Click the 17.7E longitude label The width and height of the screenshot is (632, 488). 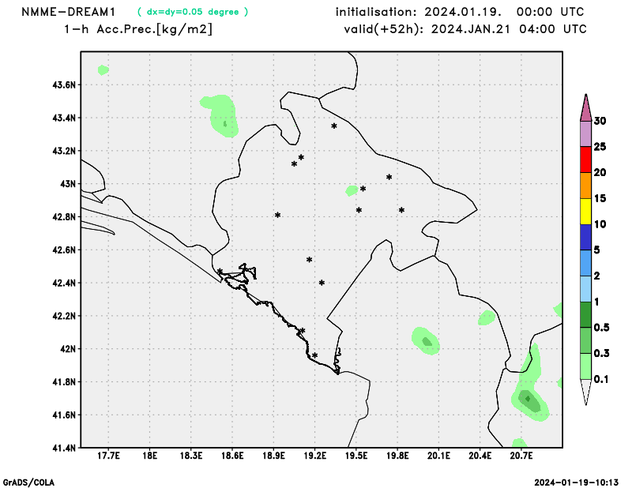point(108,456)
